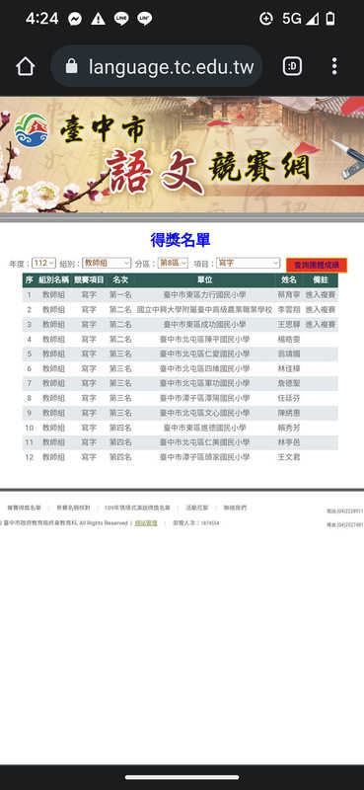
Task: Open the Chrome three-dot menu
Action: point(334,66)
